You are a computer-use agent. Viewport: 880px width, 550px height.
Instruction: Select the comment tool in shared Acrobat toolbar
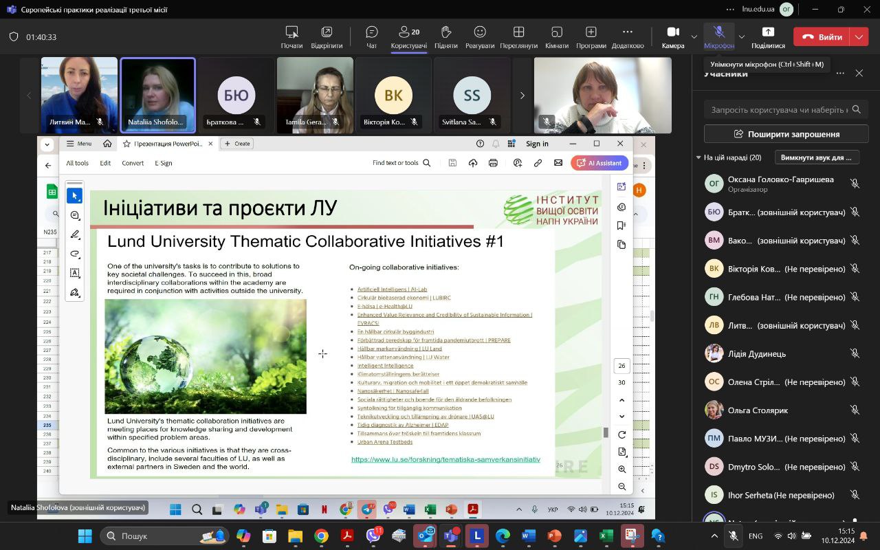[74, 215]
